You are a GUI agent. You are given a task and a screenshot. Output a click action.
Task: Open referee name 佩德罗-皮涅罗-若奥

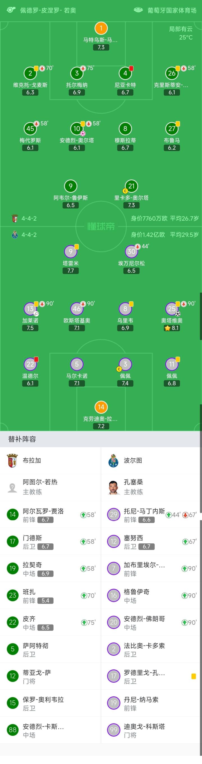click(x=48, y=10)
